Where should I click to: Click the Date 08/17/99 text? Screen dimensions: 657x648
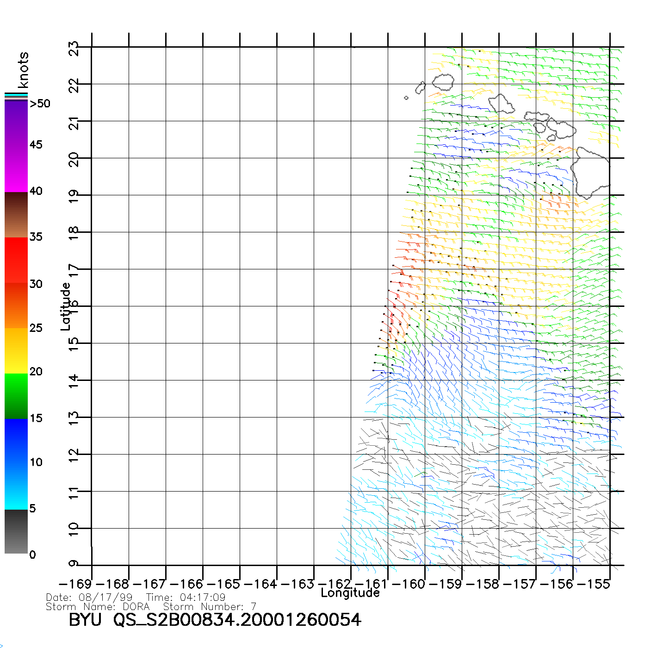click(89, 597)
